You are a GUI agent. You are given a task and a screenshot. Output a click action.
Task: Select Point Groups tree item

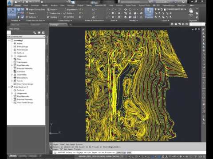coord(23,46)
